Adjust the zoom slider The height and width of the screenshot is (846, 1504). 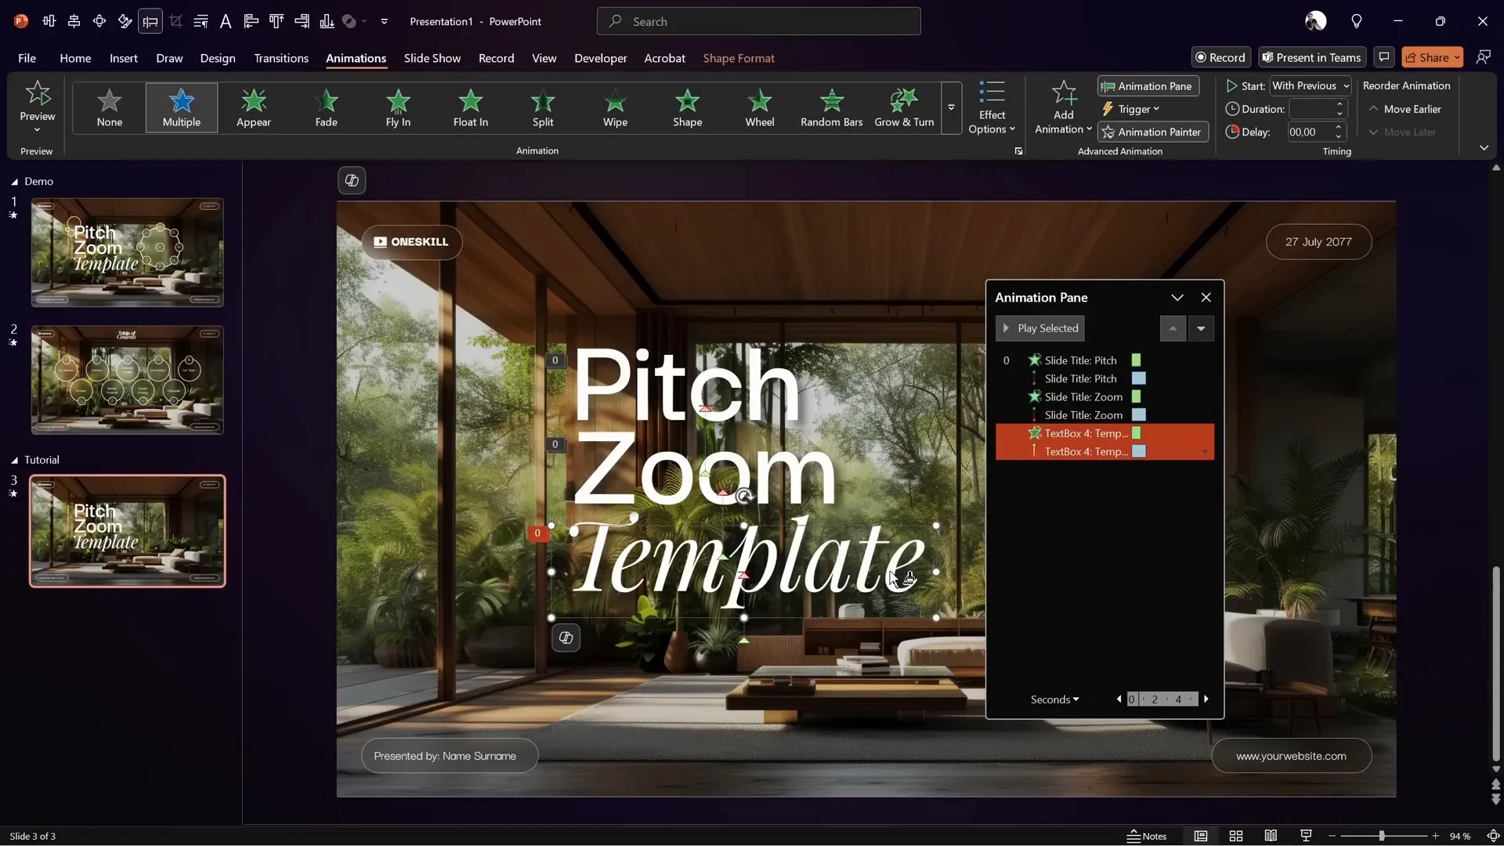tap(1381, 836)
